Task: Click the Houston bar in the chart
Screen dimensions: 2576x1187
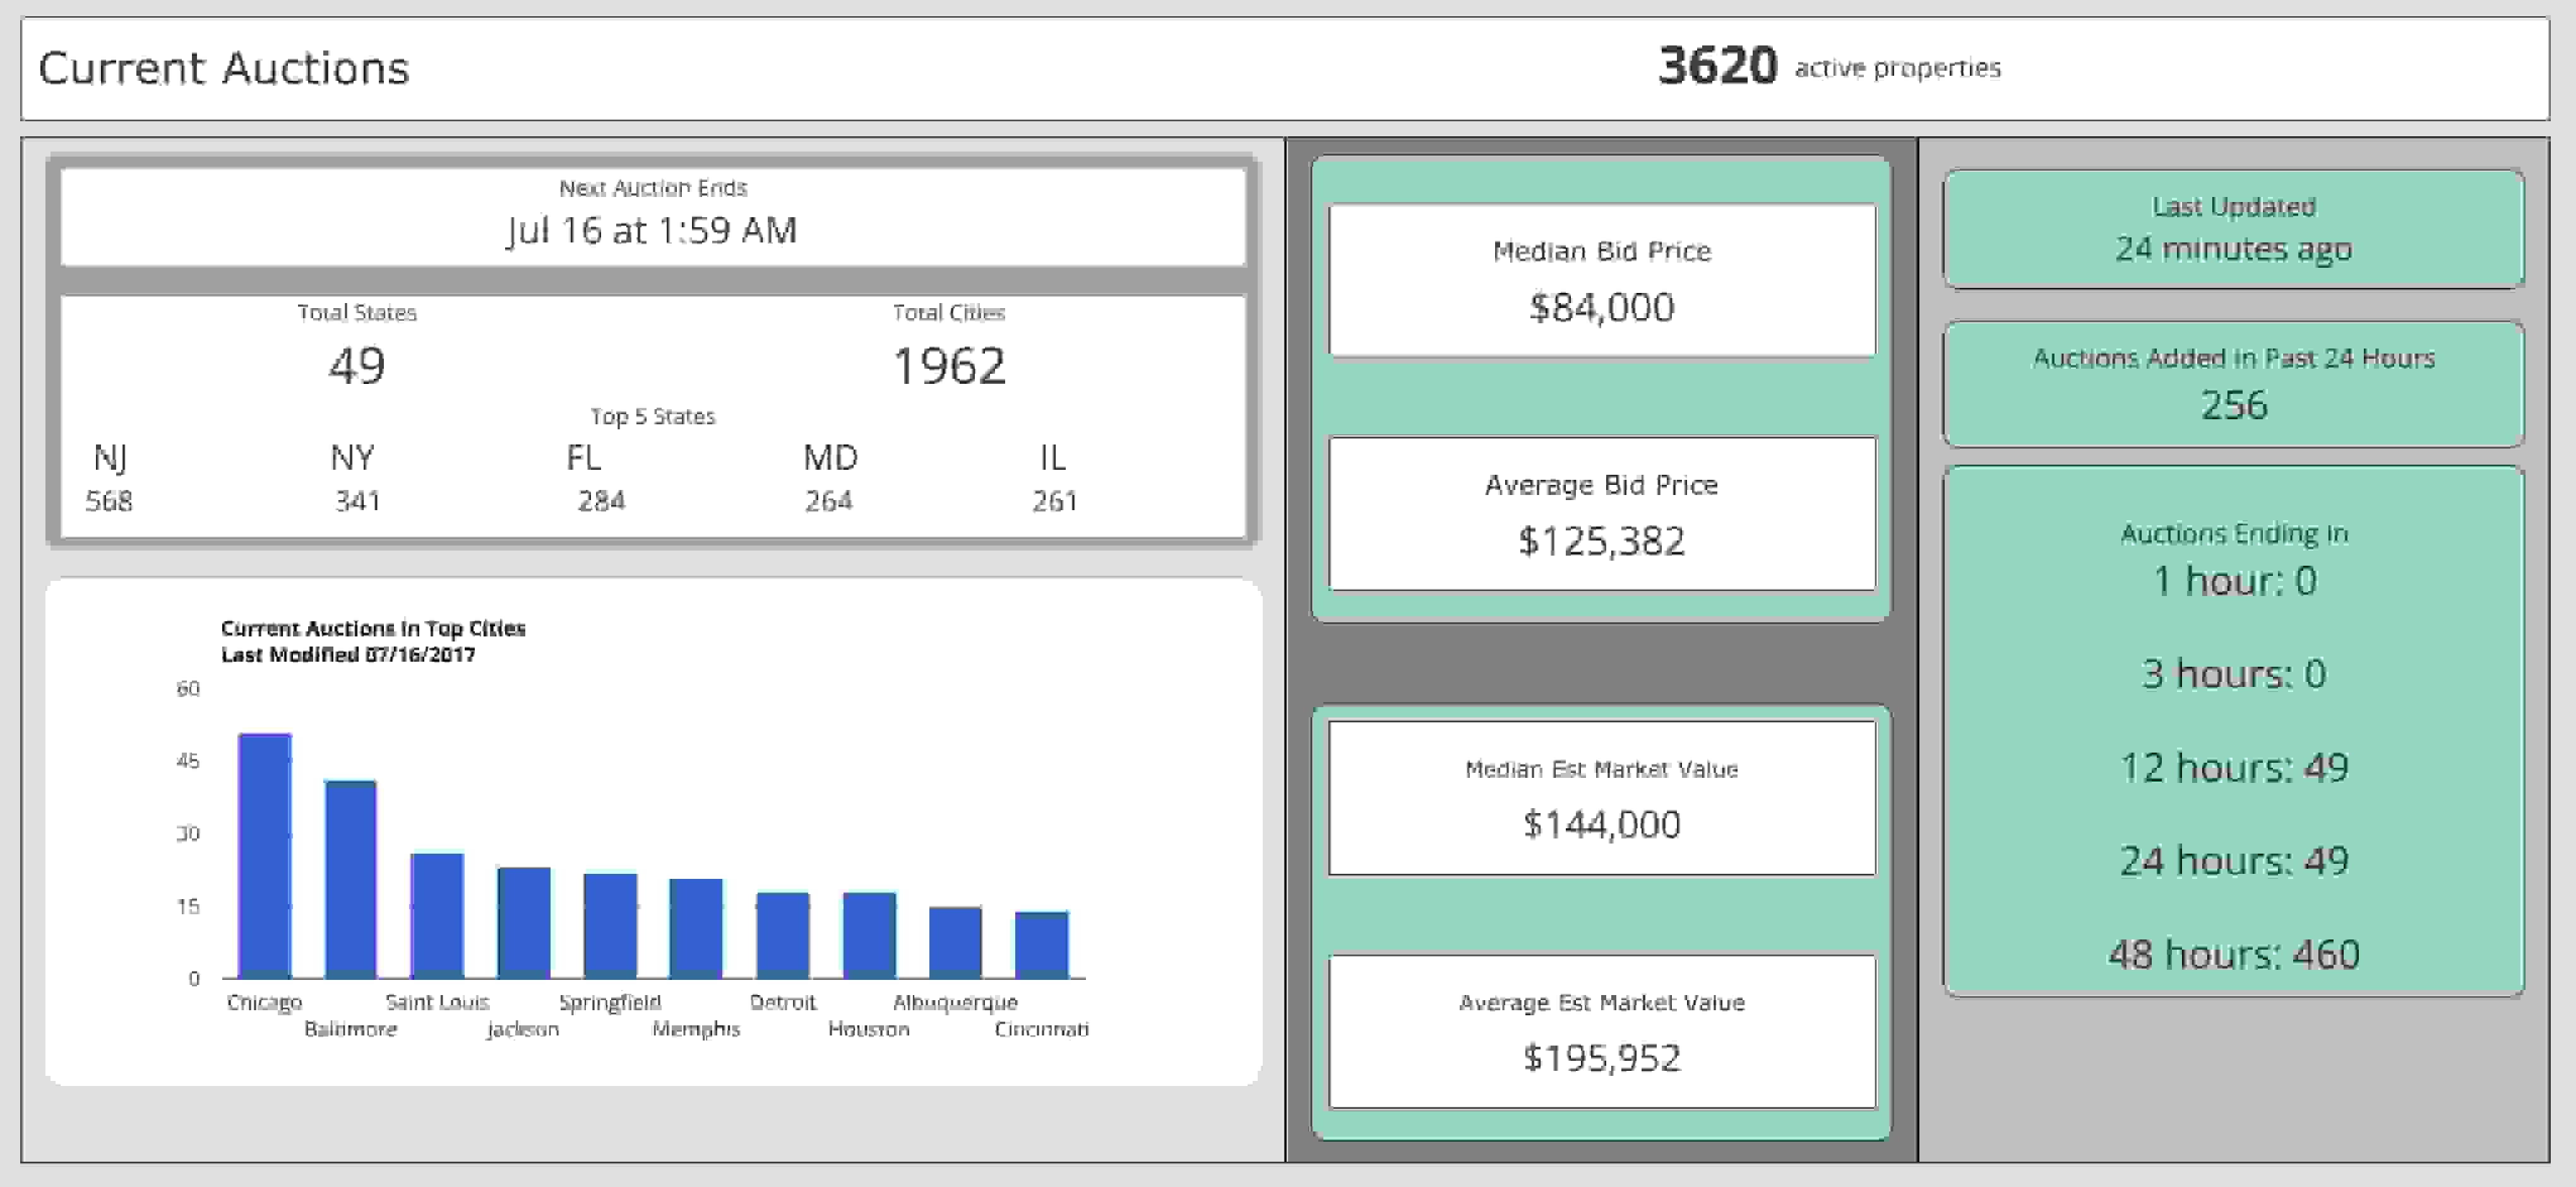Action: [869, 935]
